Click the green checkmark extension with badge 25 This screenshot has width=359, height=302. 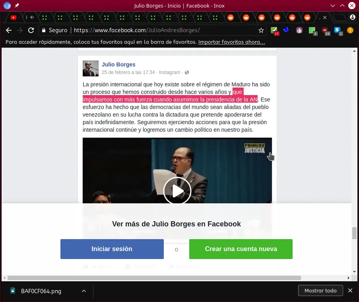[274, 29]
